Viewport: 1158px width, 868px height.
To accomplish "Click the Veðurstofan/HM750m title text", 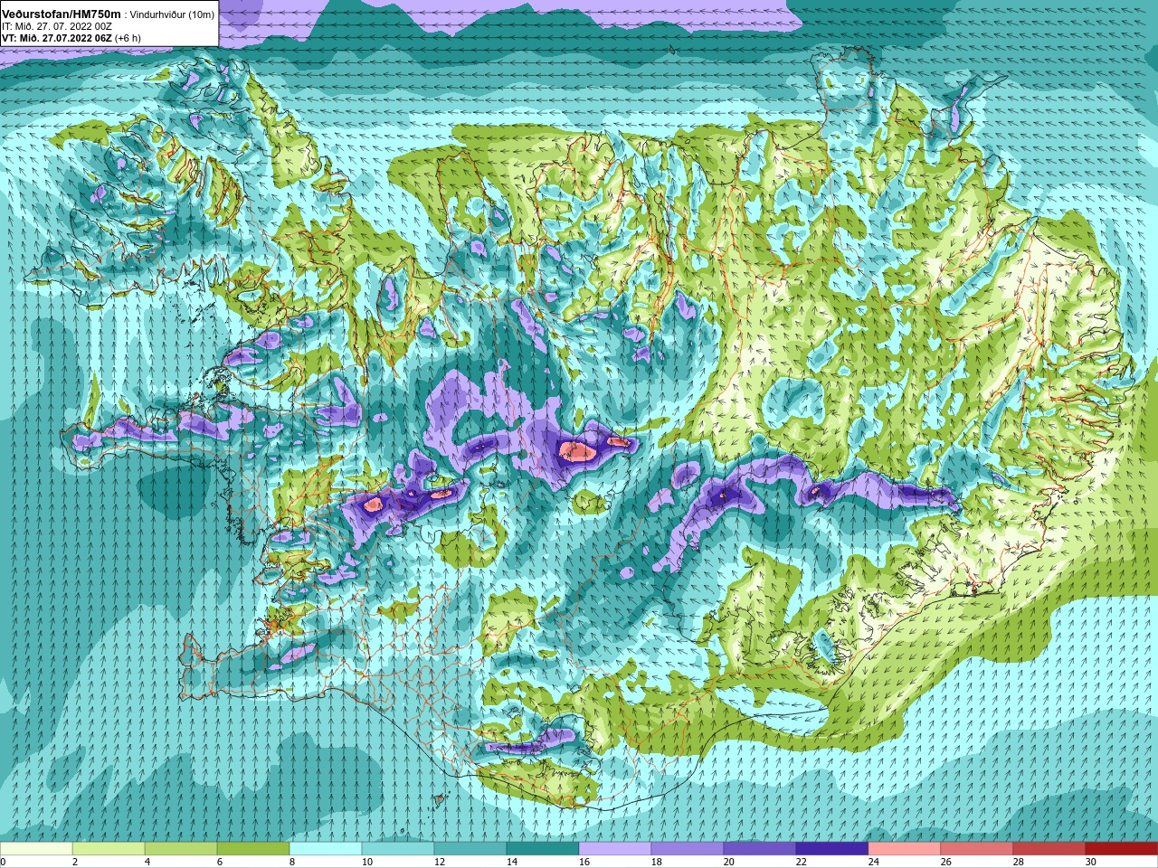I will click(62, 14).
